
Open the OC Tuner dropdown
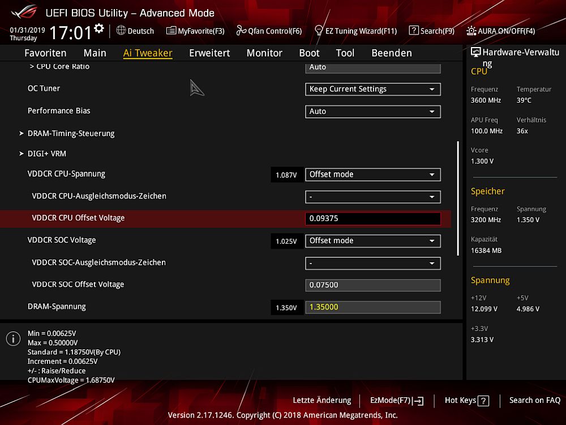point(373,90)
